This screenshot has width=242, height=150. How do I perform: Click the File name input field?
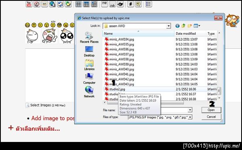[x=174, y=110]
